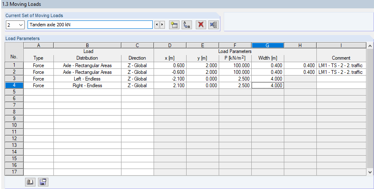Select column D header

pos(170,45)
